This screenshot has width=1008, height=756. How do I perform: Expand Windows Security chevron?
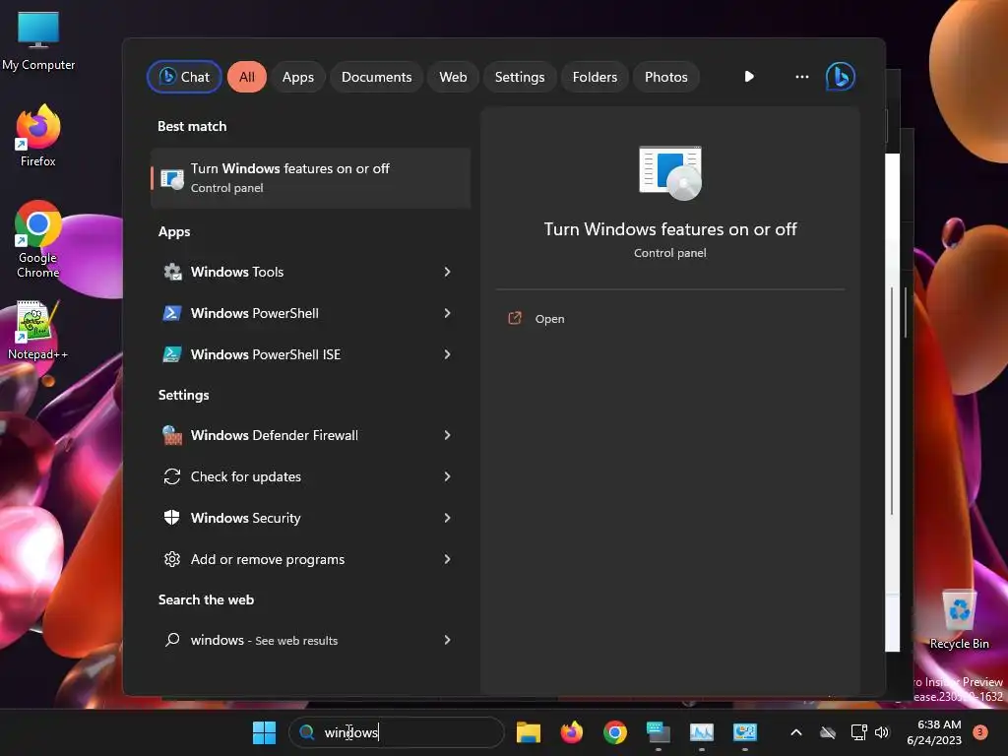tap(447, 518)
